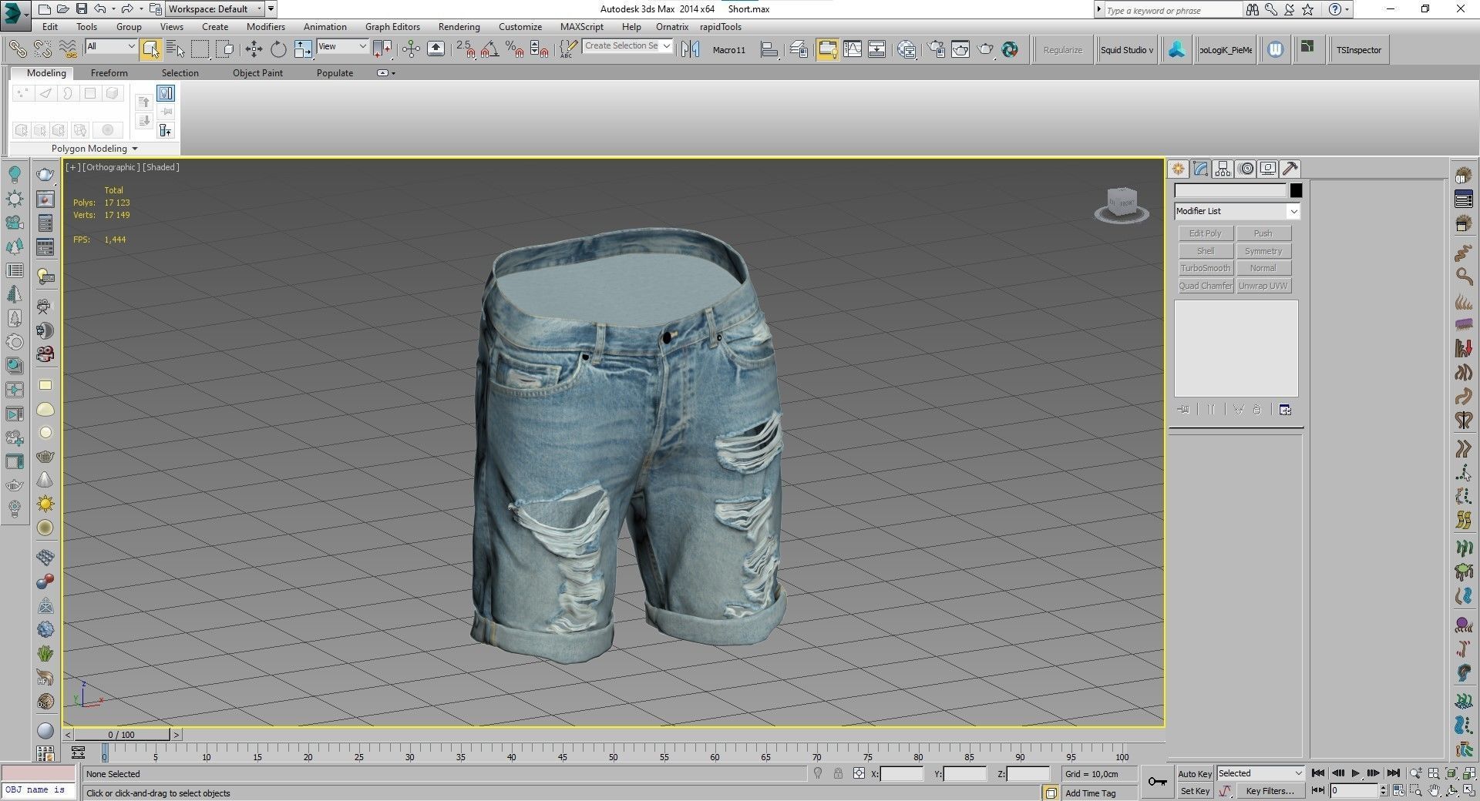Choose the Rectangular Selection Region tool
The height and width of the screenshot is (801, 1480).
(x=200, y=49)
